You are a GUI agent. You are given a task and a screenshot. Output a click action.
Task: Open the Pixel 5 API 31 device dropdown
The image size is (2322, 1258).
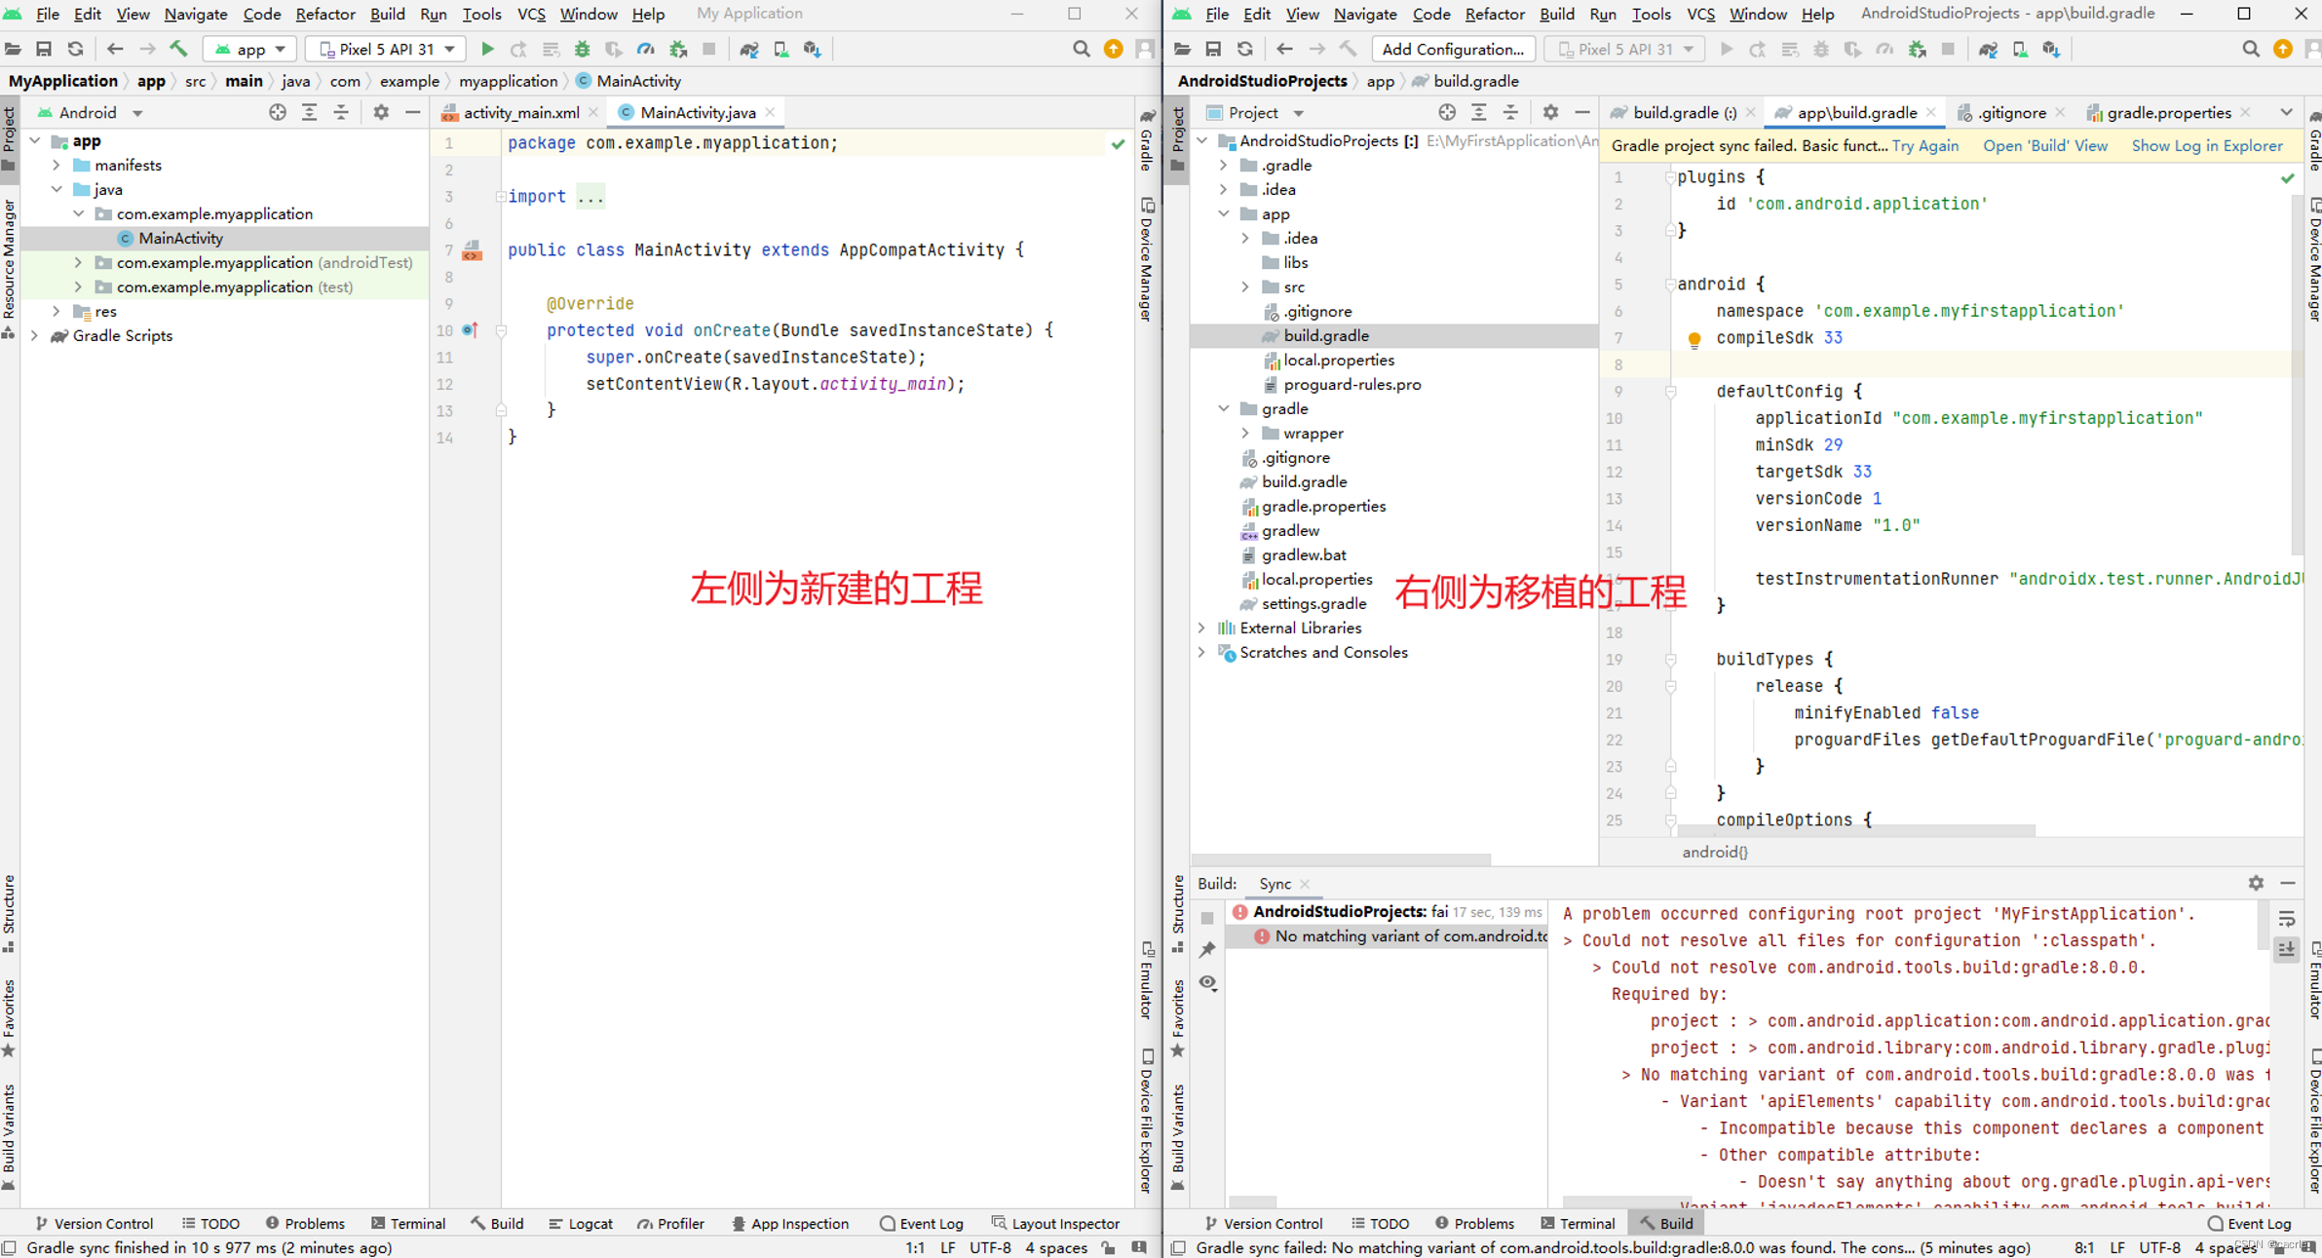click(x=386, y=49)
